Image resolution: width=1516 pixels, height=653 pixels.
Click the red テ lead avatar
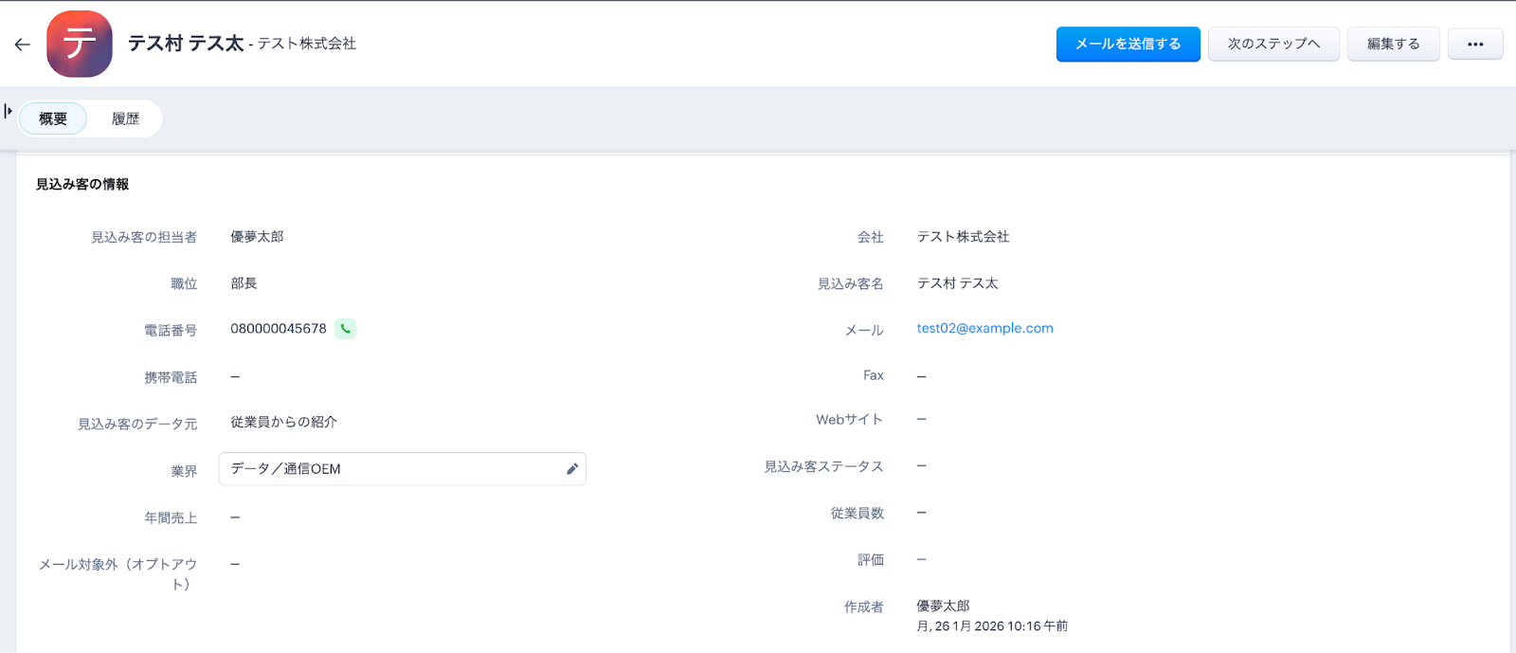click(x=80, y=44)
